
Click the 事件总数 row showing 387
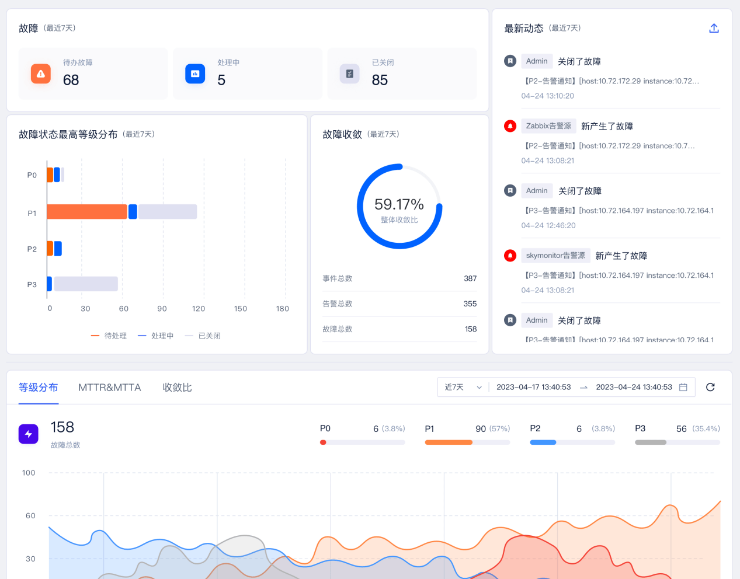[399, 278]
